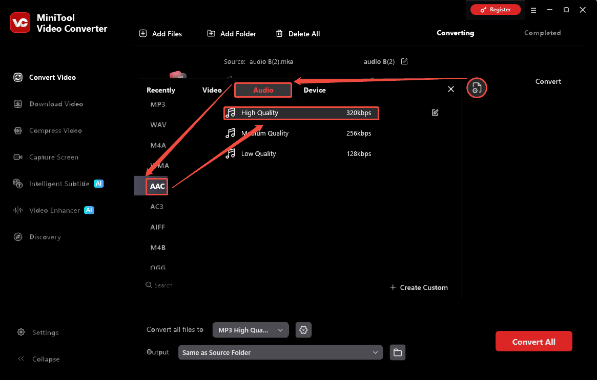Click the Add Files label

pyautogui.click(x=167, y=34)
